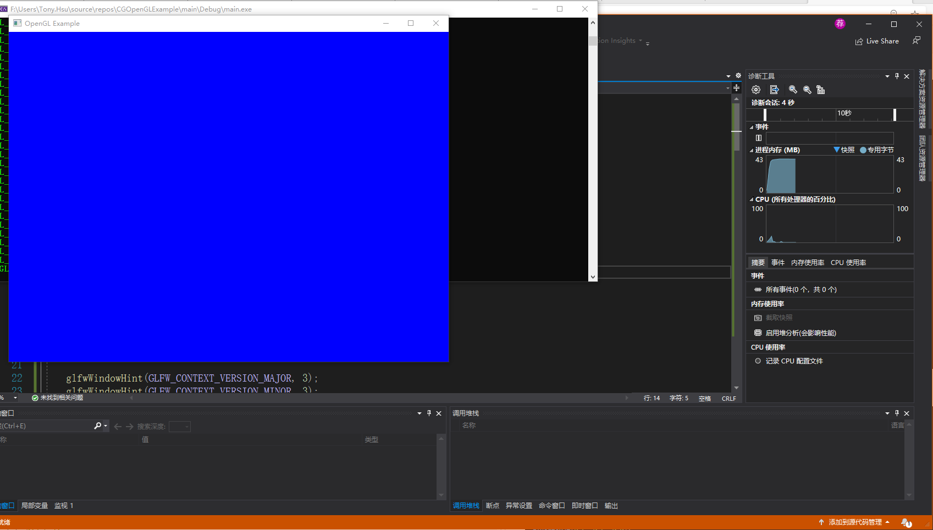Toggle 专用字节 legend in memory graph
Image resolution: width=933 pixels, height=530 pixels.
[877, 150]
